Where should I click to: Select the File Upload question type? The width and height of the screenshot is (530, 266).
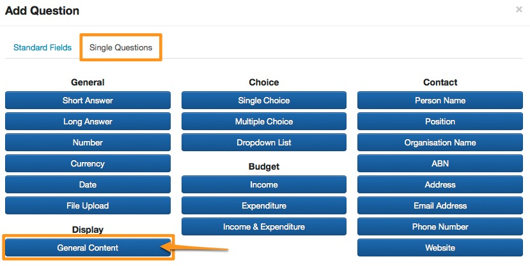(88, 205)
